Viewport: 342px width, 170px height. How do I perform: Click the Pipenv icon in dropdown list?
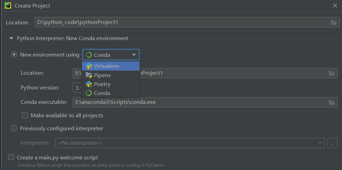(89, 75)
